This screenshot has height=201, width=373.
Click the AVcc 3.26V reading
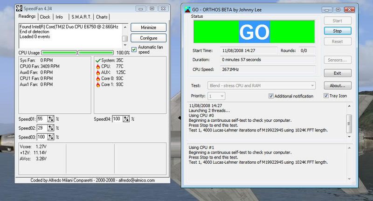33,159
